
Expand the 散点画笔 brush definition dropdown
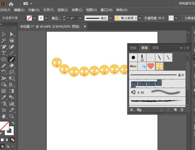click(140, 18)
